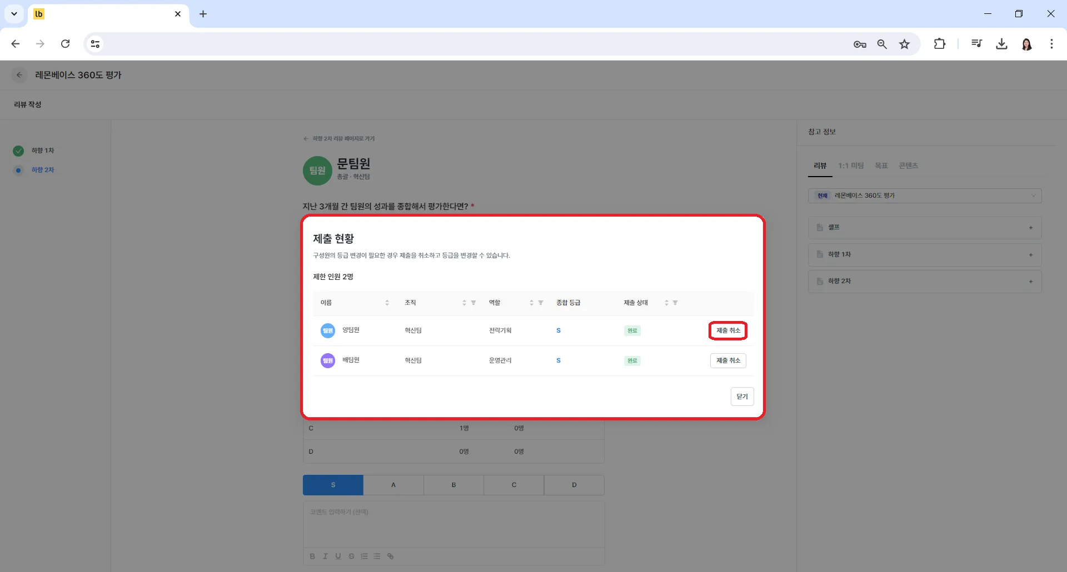Insert bulleted list in comment editor
This screenshot has height=572, width=1067.
(377, 556)
